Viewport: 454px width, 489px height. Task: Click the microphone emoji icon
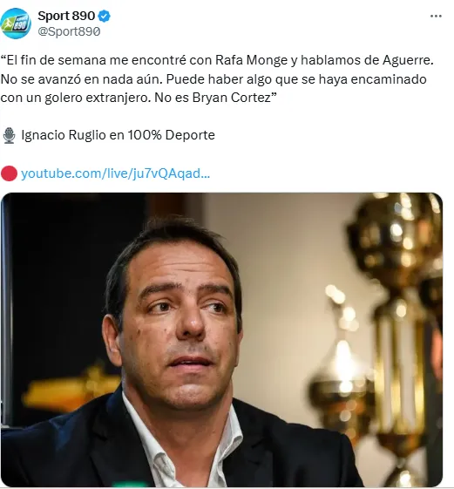click(x=9, y=135)
